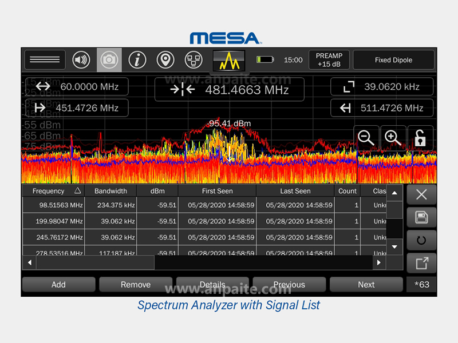Open the information icon
The image size is (458, 343).
click(137, 60)
